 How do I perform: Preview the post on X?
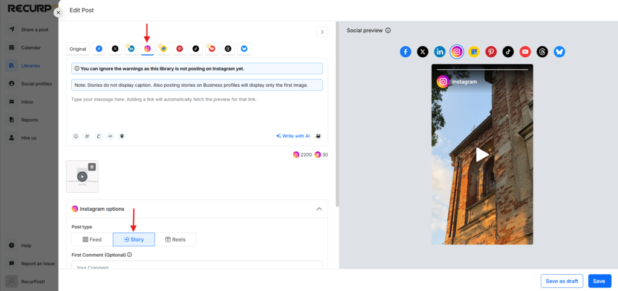coord(422,52)
